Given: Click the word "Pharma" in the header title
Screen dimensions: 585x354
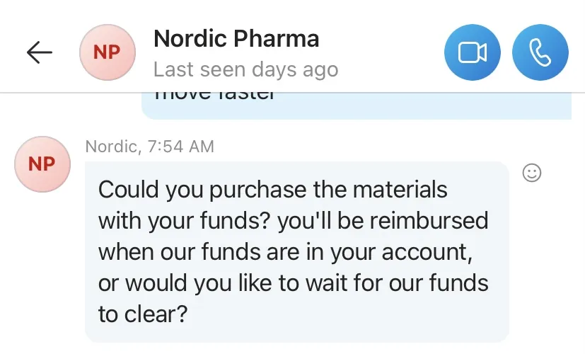Looking at the screenshot, I should 277,38.
